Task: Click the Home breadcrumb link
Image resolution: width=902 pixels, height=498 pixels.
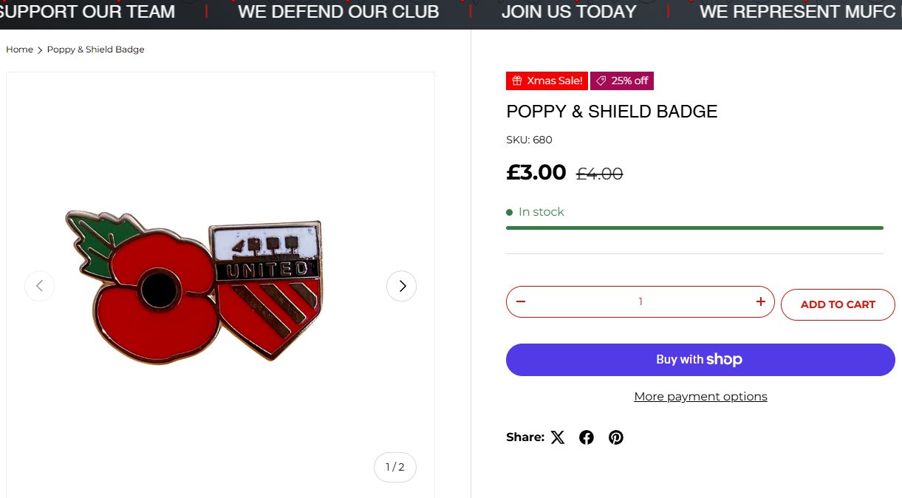Action: pos(19,50)
